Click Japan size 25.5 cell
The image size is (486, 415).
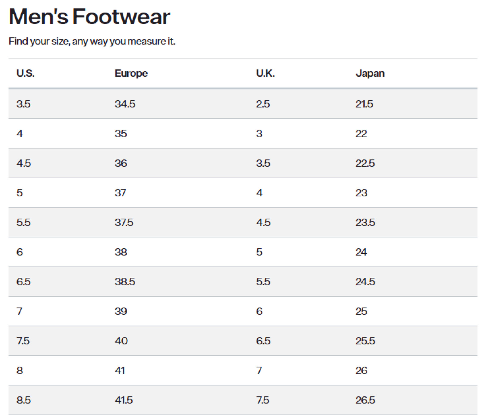365,341
